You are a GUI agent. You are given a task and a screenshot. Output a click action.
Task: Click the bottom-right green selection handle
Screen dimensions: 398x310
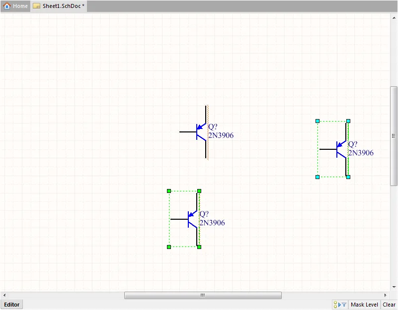(x=199, y=247)
